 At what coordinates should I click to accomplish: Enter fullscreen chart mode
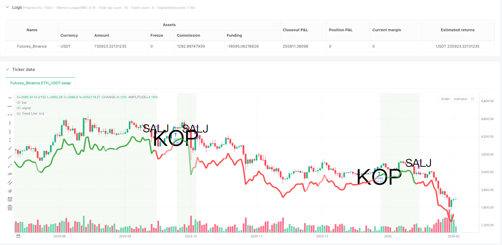pyautogui.click(x=473, y=99)
